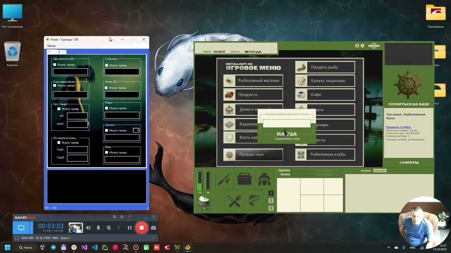Open the fisherman character icon
This screenshot has height=253, width=451.
(264, 179)
